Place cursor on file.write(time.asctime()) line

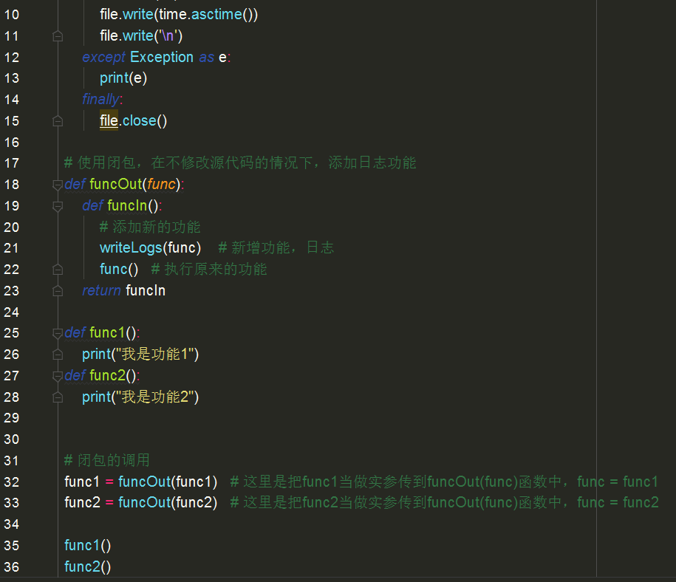179,15
